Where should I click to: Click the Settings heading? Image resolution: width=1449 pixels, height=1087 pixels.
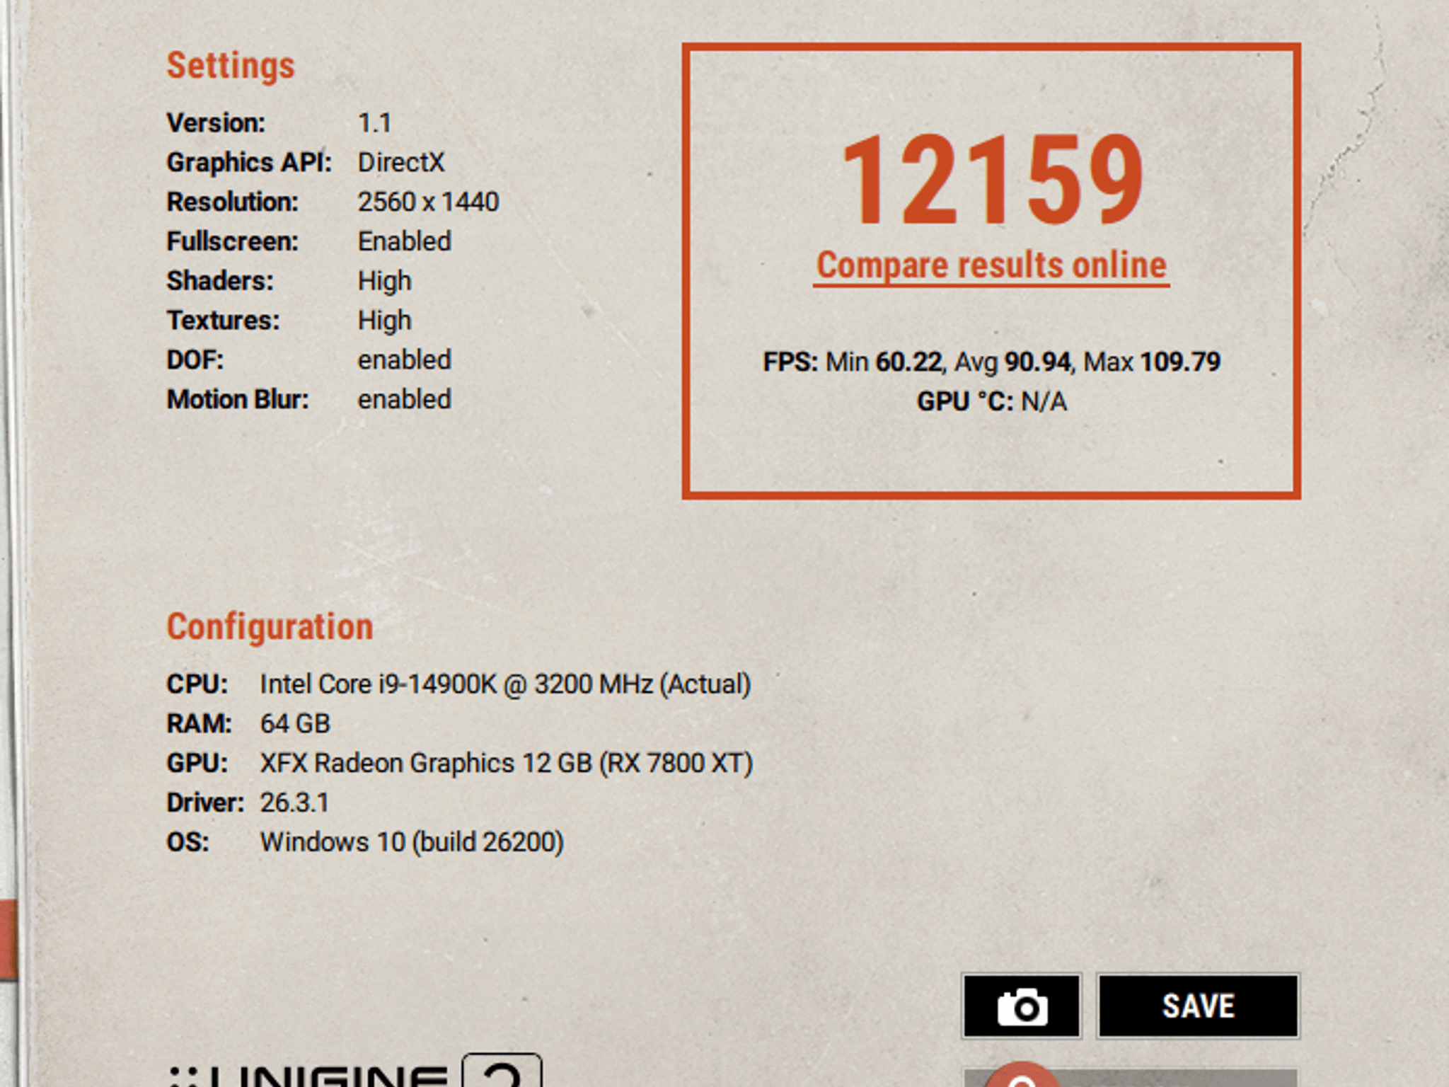click(231, 67)
